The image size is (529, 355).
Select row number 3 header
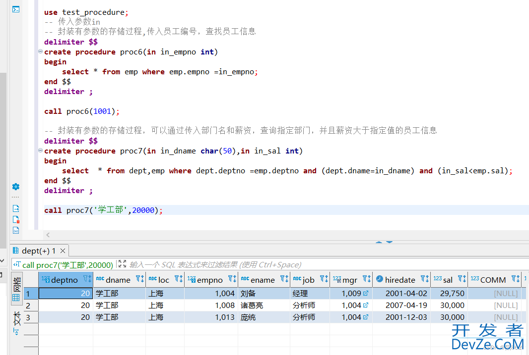tap(31, 317)
